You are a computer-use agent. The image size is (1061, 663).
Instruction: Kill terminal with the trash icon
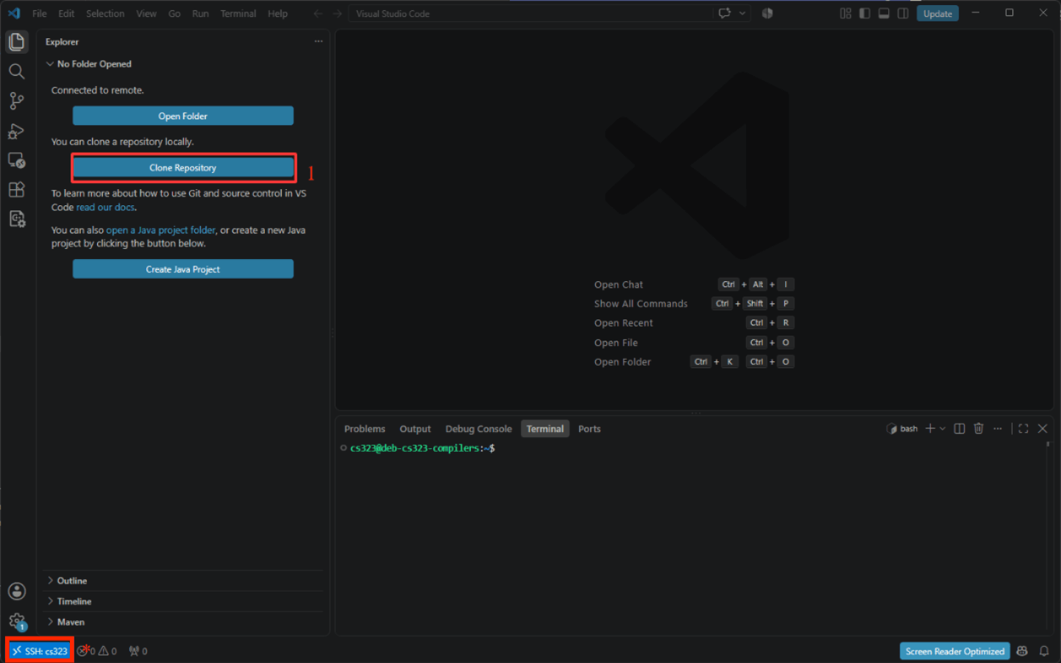point(979,428)
